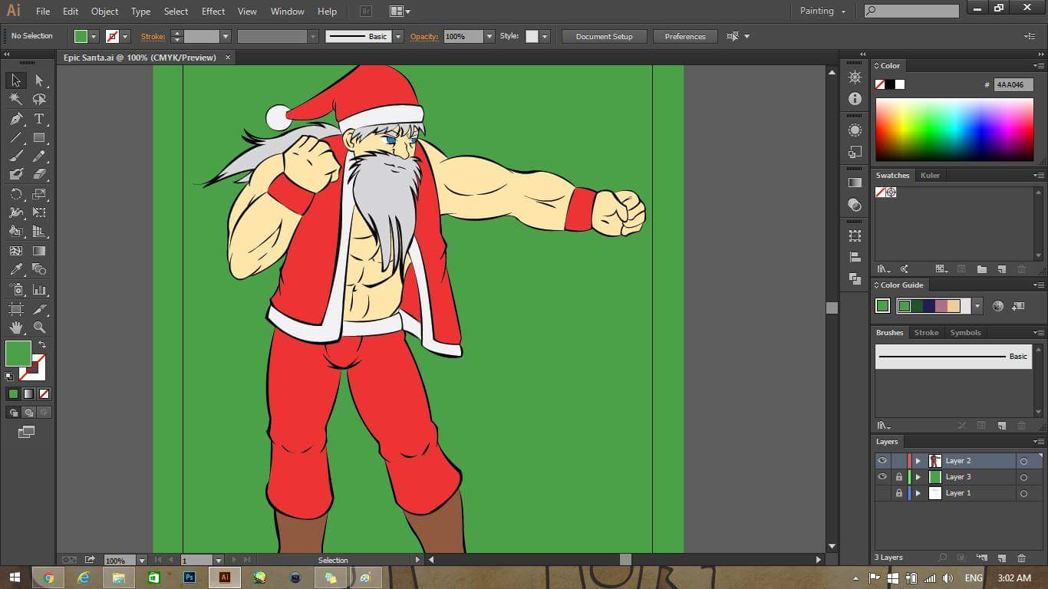The image size is (1048, 589).
Task: Select the Column Graph tool
Action: coord(39,290)
